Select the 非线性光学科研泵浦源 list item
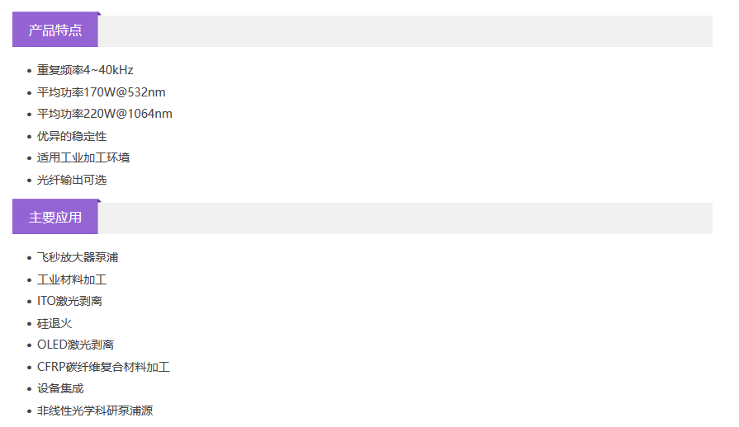This screenshot has width=739, height=427. pos(95,411)
